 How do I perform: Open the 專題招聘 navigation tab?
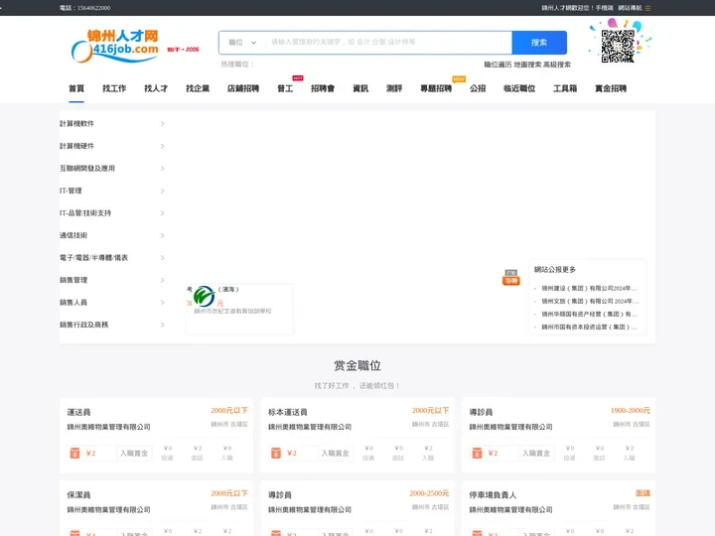436,88
